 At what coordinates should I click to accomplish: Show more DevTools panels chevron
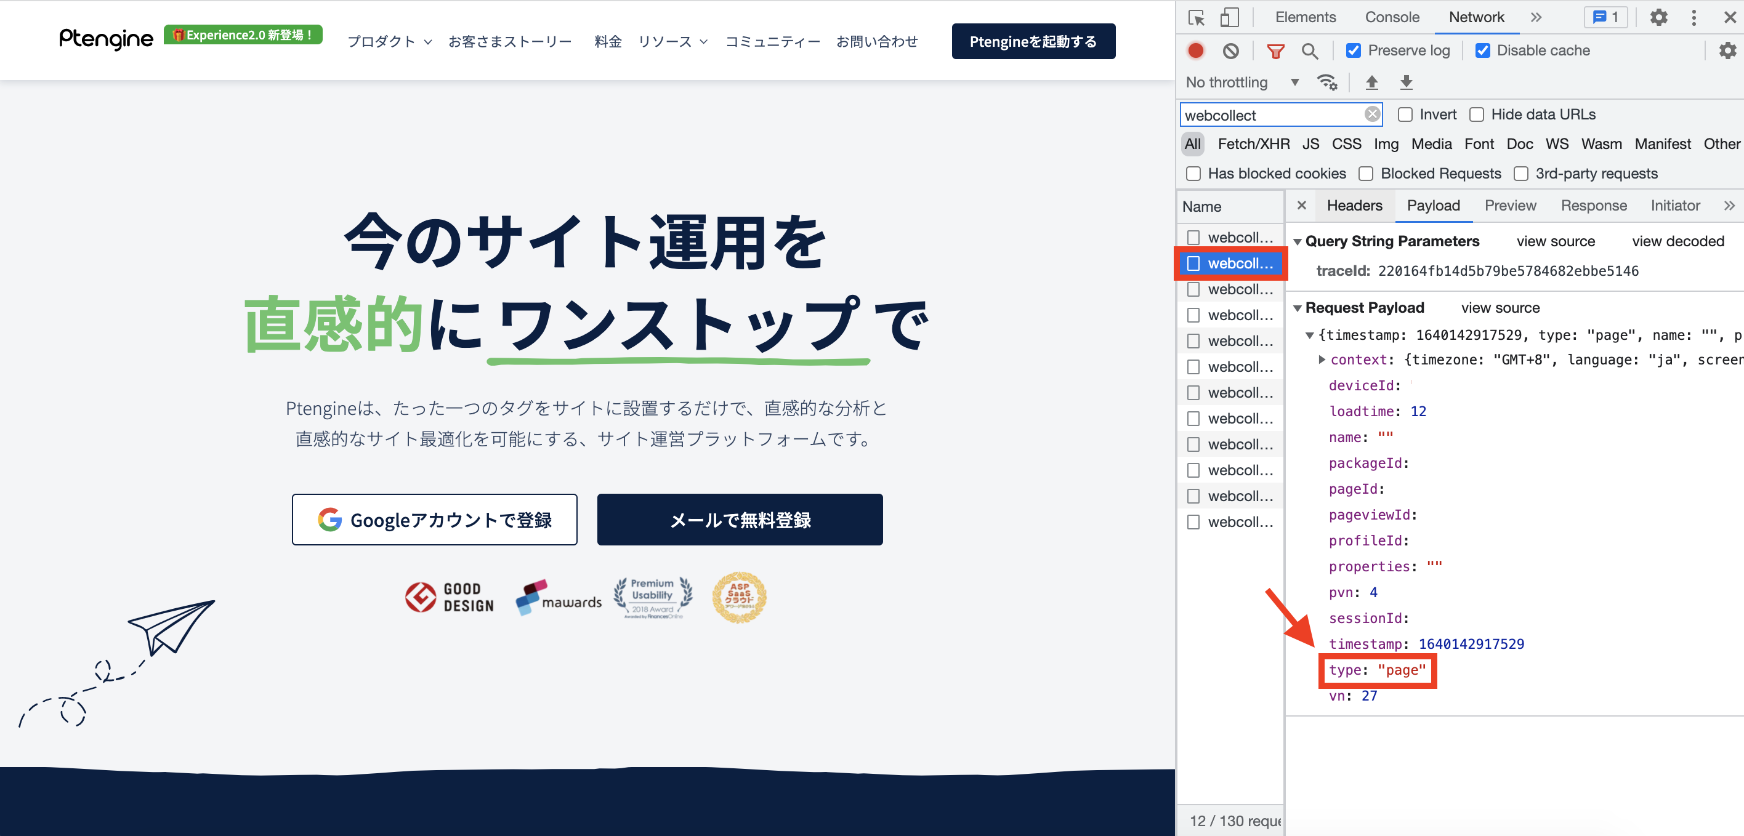1536,18
